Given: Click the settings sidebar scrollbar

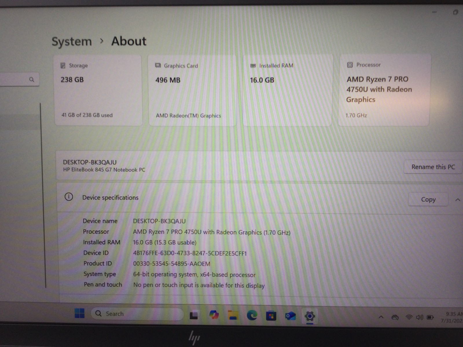Looking at the screenshot, I should 43,195.
